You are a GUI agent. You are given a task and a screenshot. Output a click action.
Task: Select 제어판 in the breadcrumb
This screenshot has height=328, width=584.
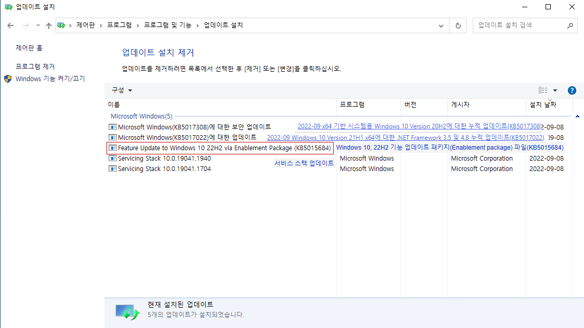[x=86, y=25]
